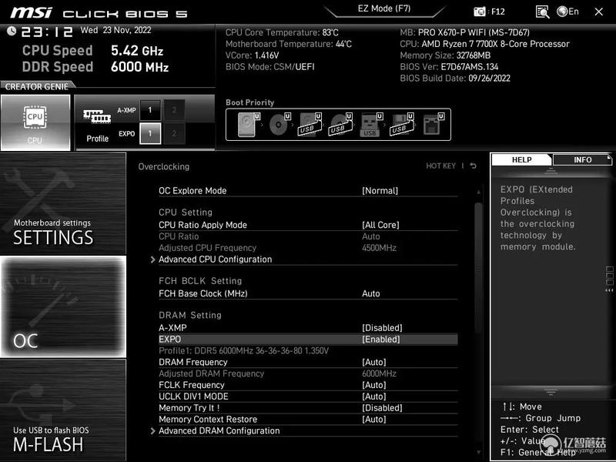Screen dimensions: 616x462
Task: Click the CREATOR GENIE label
Action: [36, 86]
